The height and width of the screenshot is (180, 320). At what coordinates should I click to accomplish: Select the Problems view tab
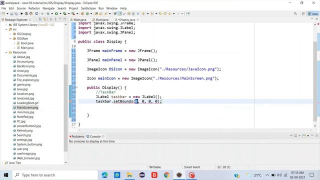(77, 136)
